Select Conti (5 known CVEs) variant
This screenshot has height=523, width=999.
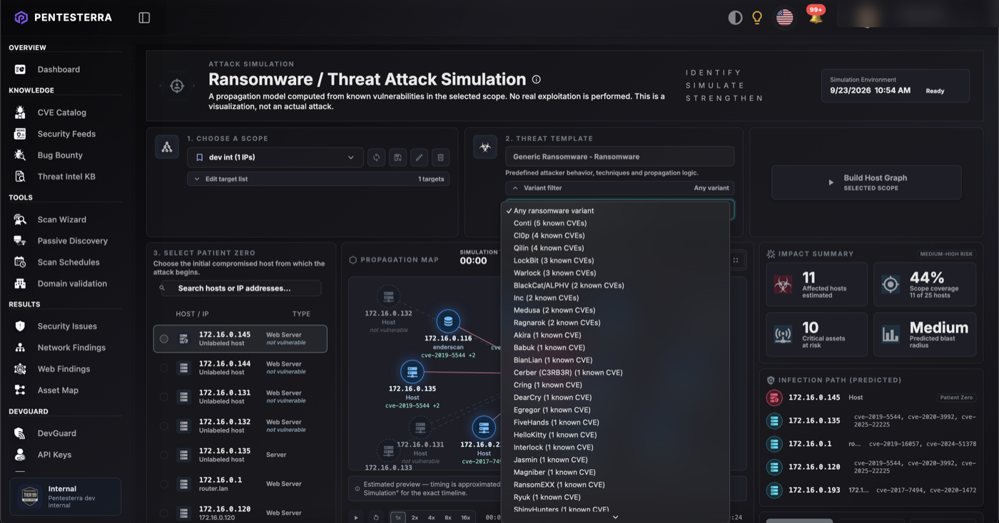click(x=616, y=223)
